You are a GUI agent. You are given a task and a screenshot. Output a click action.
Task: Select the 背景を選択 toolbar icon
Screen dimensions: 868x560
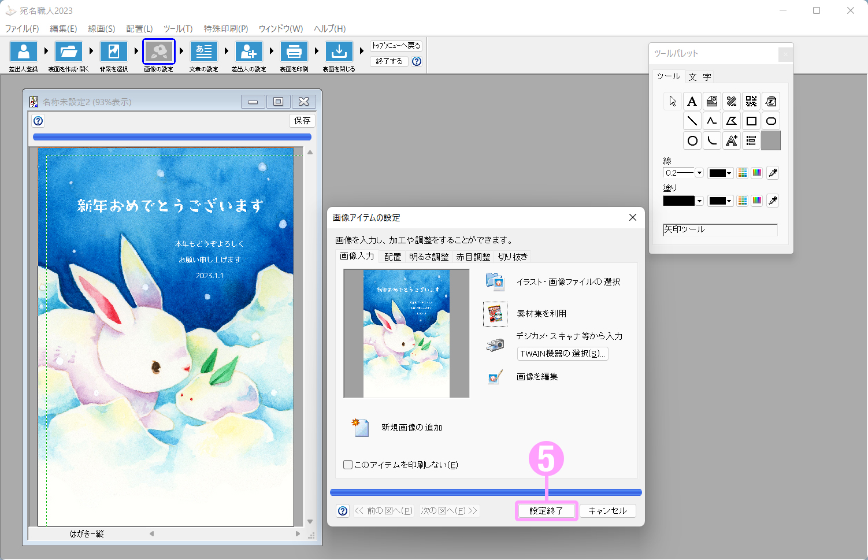coord(114,52)
